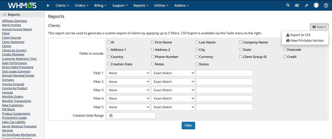This screenshot has height=139, width=332.
Task: Open the Orders menu
Action: pyautogui.click(x=81, y=5)
